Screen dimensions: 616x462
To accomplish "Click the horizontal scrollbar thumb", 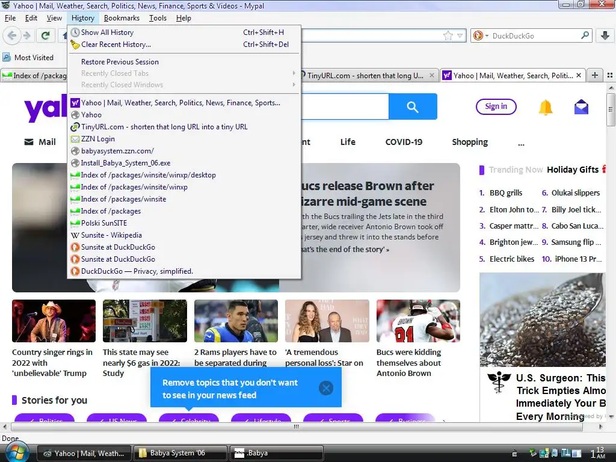I will [x=297, y=427].
